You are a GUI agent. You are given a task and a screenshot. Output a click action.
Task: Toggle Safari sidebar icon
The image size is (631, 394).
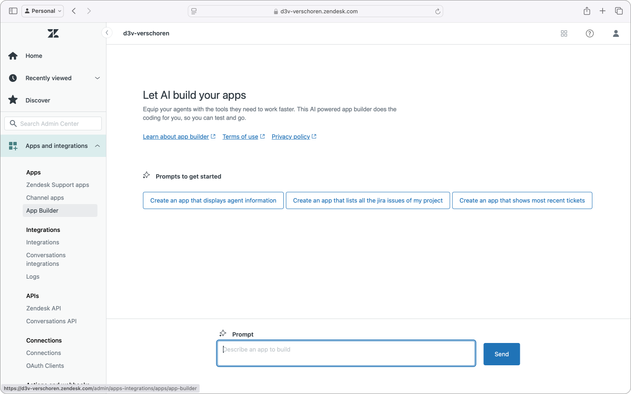click(13, 11)
